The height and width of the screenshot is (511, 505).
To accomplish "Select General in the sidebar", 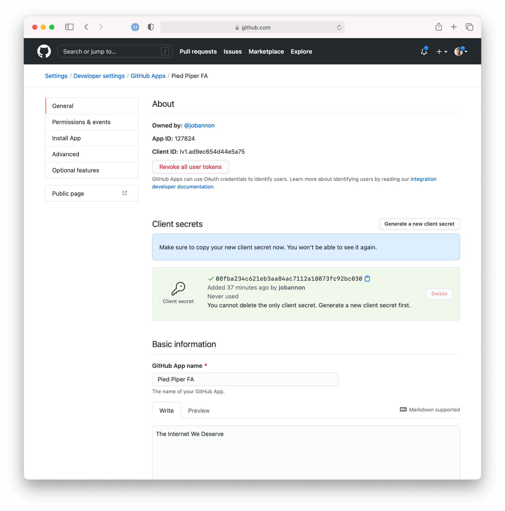I will pos(92,106).
